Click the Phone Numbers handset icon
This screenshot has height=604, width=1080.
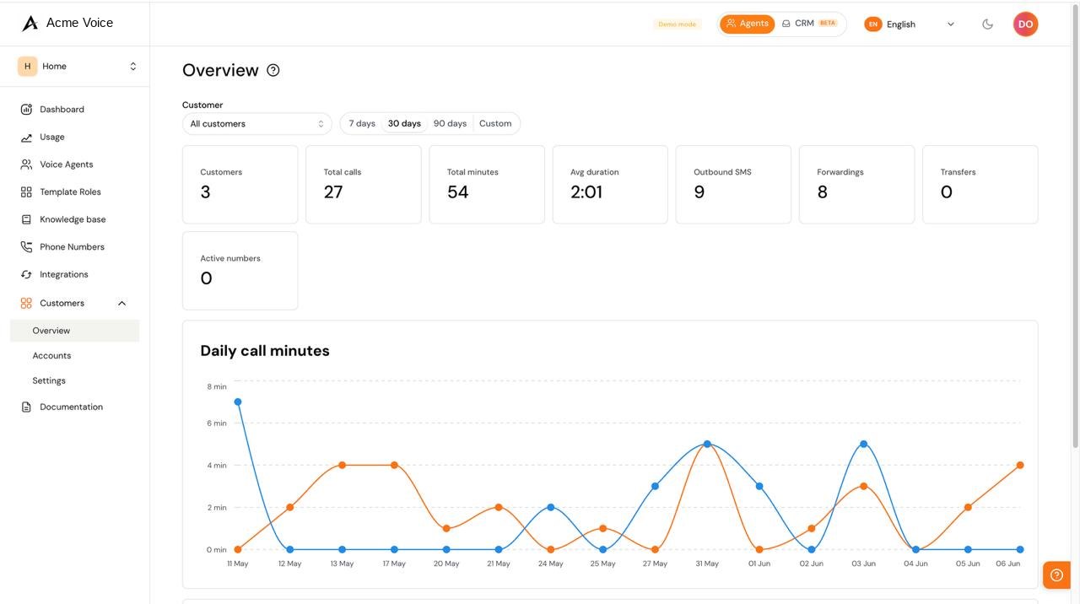pyautogui.click(x=26, y=247)
